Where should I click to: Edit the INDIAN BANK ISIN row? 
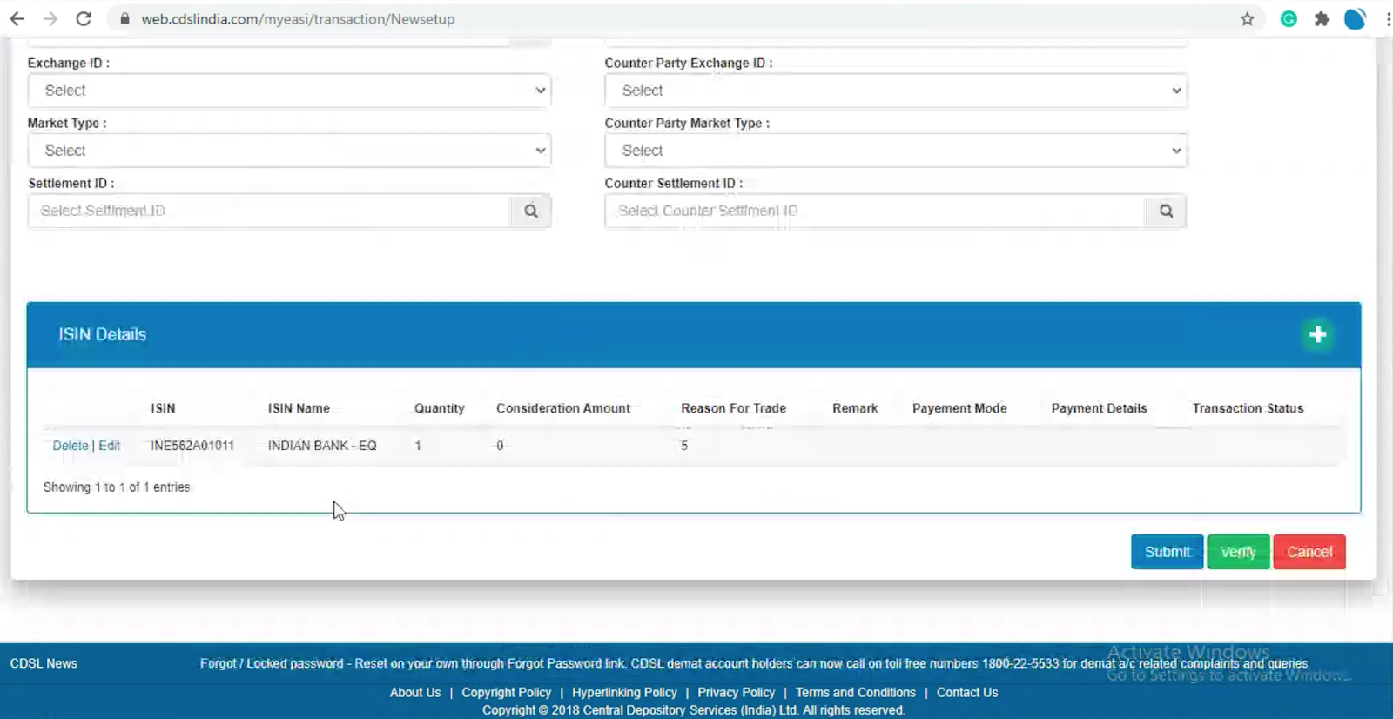[109, 446]
